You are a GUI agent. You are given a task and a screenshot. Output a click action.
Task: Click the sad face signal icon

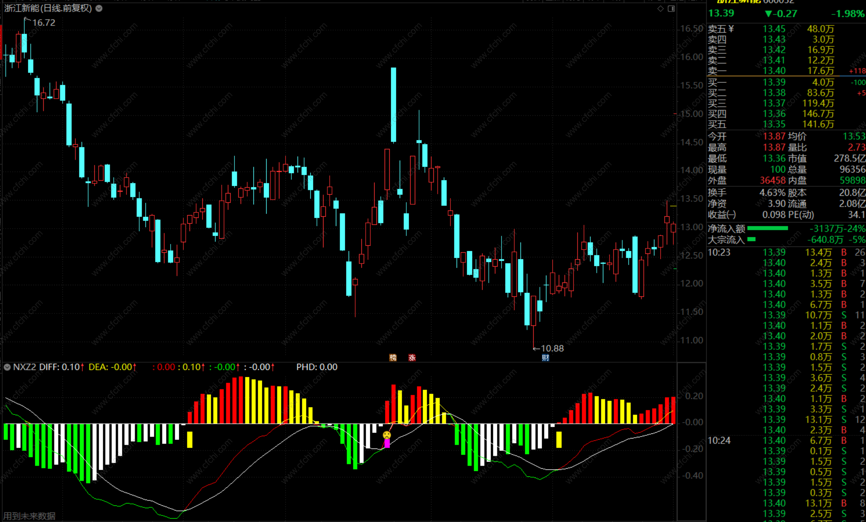tap(387, 435)
